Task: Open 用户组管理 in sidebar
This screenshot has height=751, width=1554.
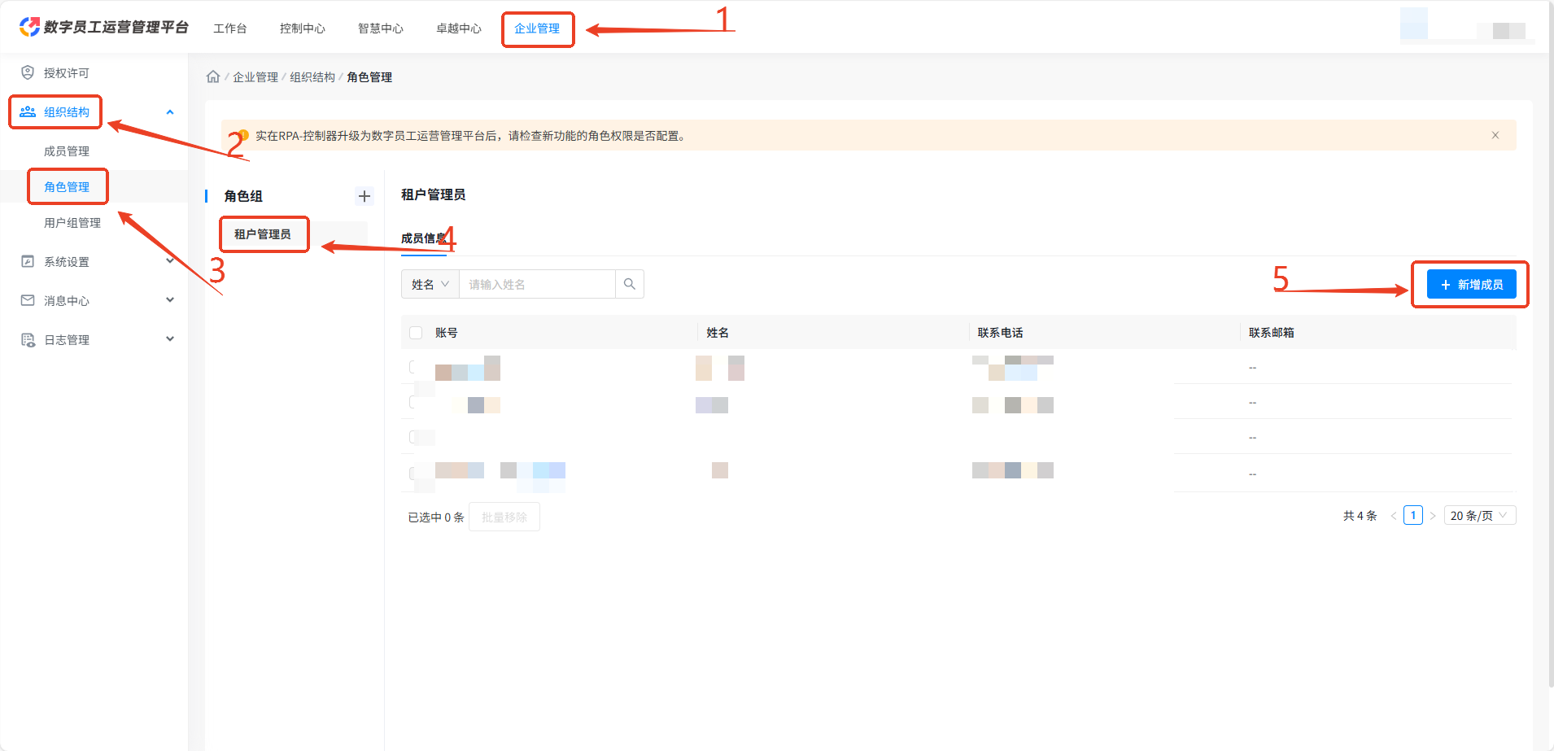Action: [72, 222]
